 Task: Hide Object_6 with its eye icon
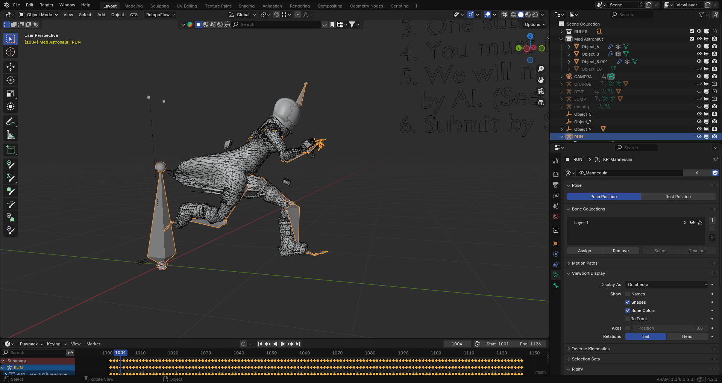point(699,46)
